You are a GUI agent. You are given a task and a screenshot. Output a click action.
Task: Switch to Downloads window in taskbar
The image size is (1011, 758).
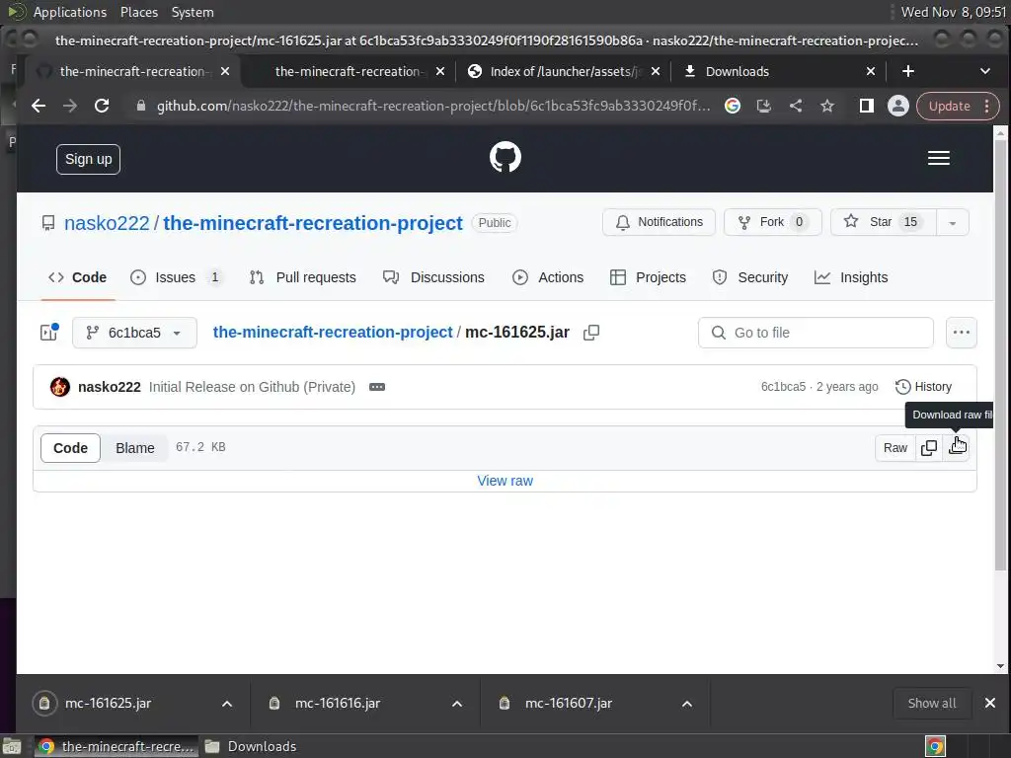252,746
